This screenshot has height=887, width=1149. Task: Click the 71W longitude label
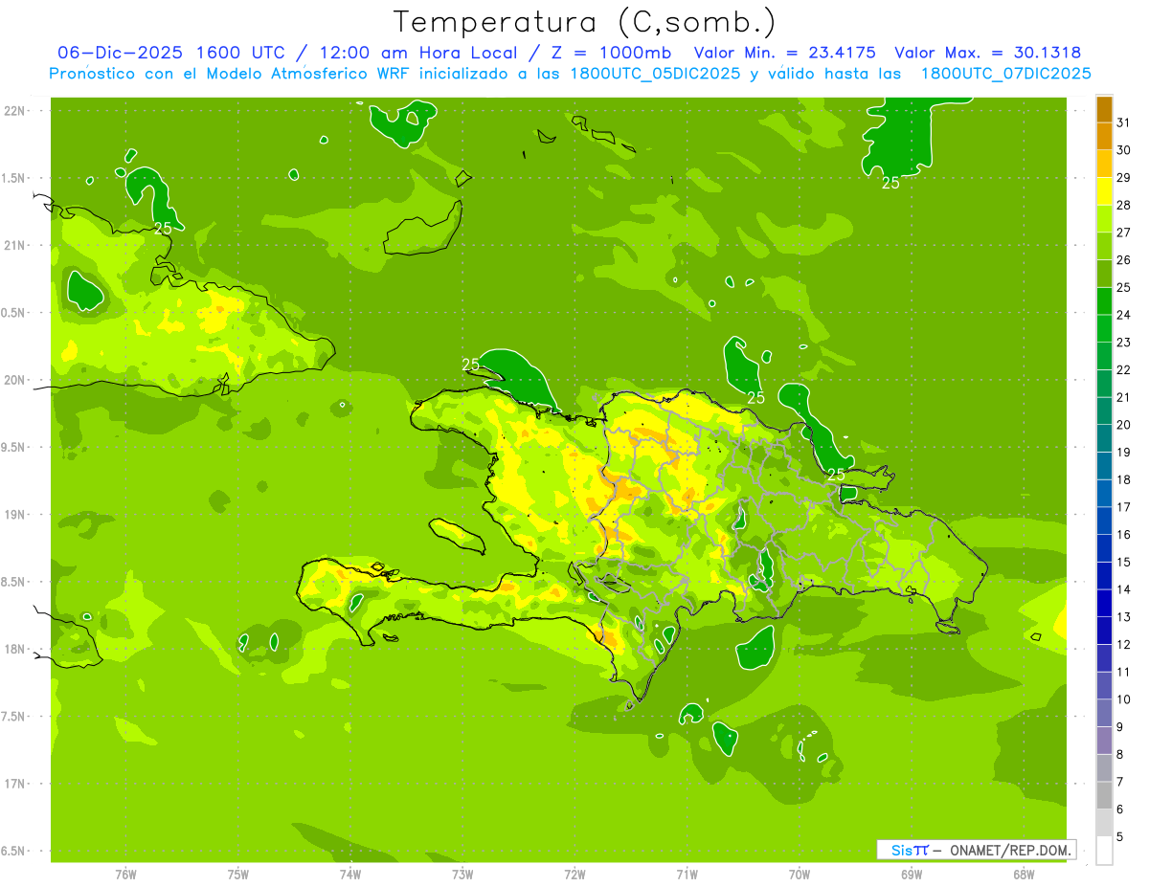[687, 874]
